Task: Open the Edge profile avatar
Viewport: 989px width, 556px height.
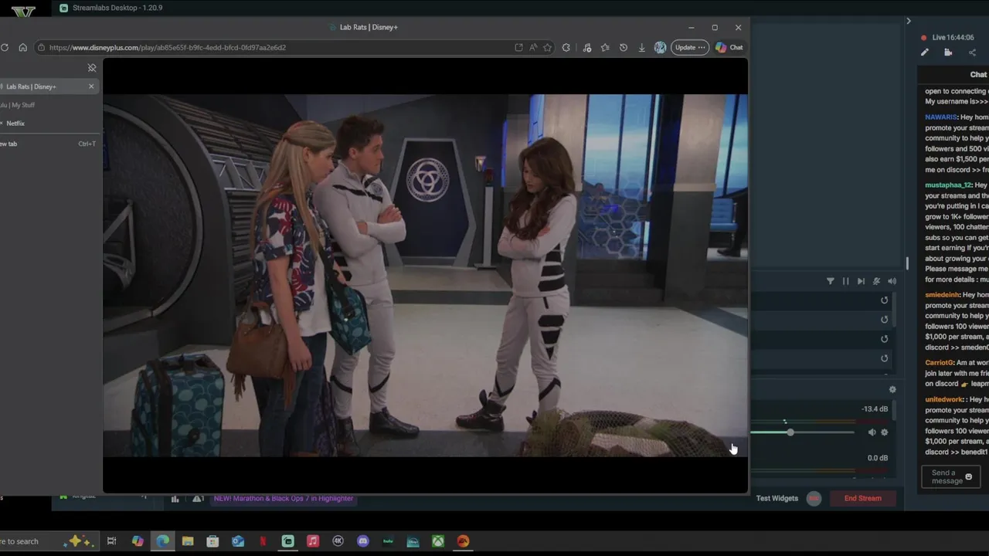Action: click(x=660, y=47)
